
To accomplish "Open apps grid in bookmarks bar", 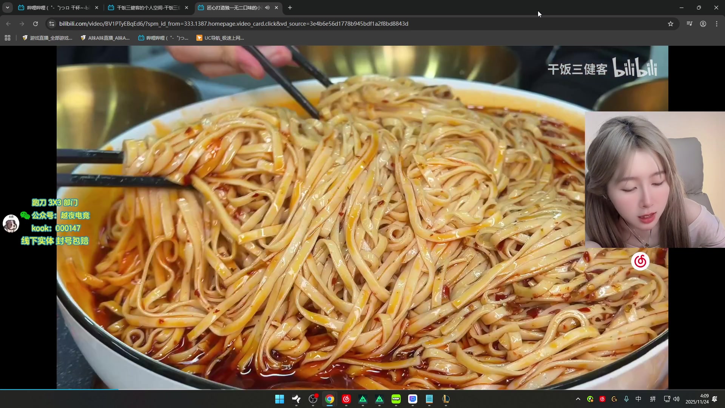I will 8,38.
